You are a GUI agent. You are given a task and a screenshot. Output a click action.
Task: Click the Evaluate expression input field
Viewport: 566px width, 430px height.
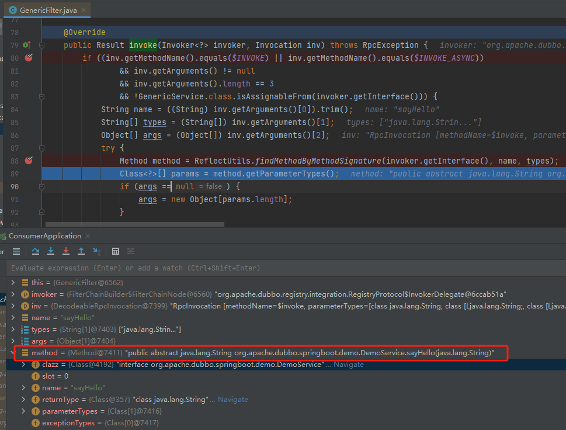286,268
